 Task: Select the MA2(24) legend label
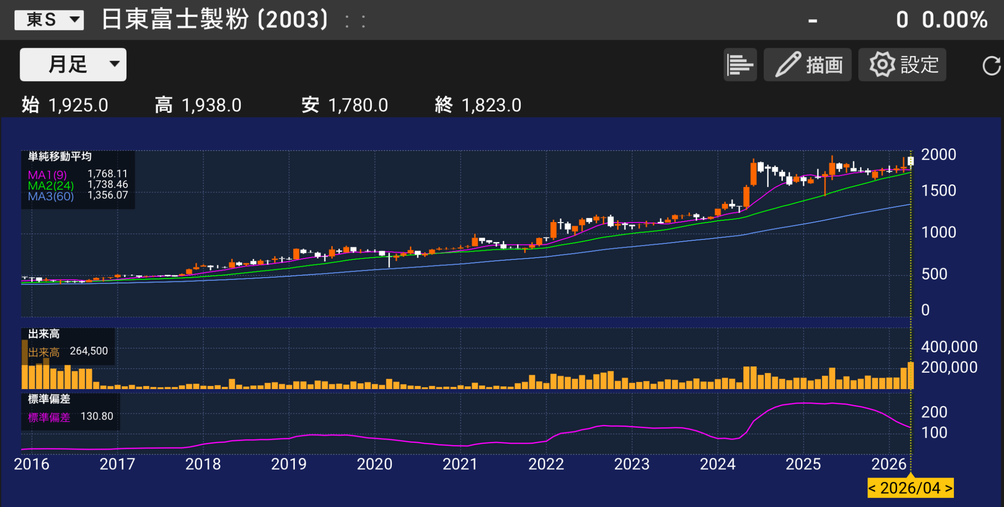(x=51, y=185)
